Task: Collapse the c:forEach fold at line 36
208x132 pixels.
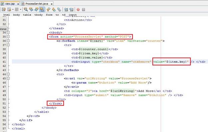Action: (8, 41)
